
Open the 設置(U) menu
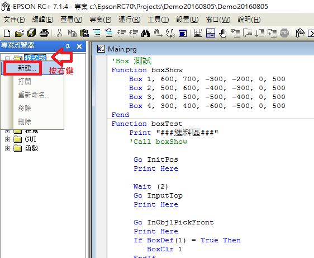[187, 20]
